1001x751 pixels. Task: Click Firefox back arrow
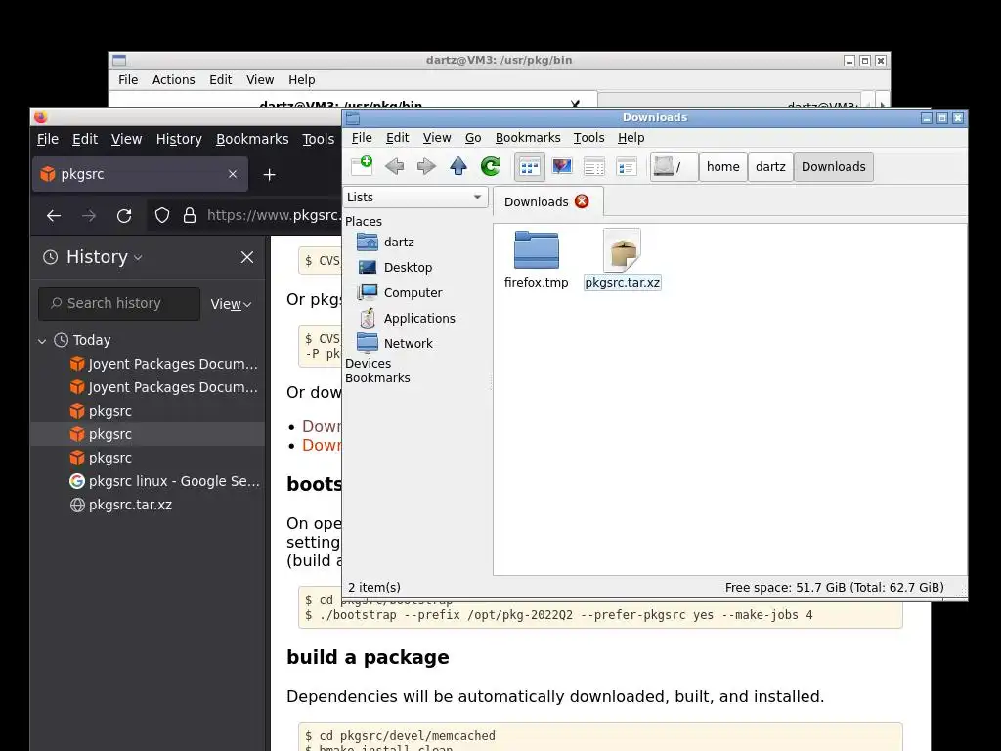[54, 216]
